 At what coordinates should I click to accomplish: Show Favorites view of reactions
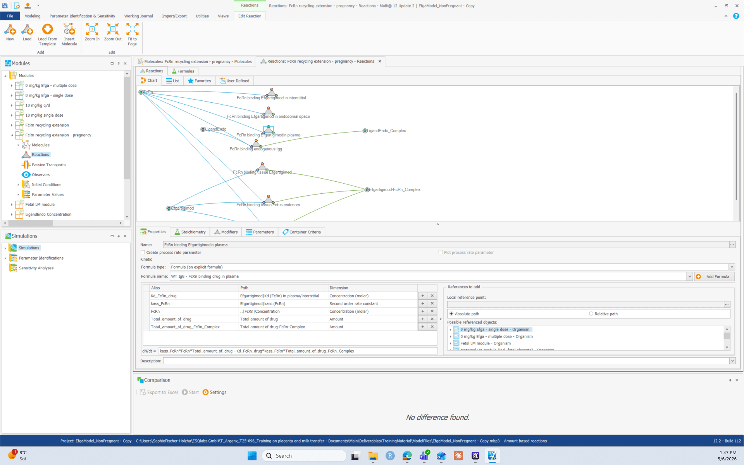tap(199, 81)
